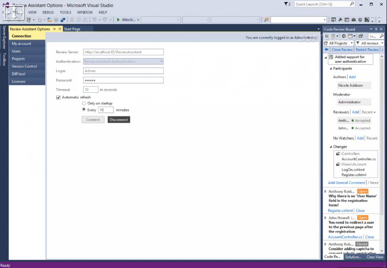
Task: Click the Disconnect button
Action: point(119,120)
